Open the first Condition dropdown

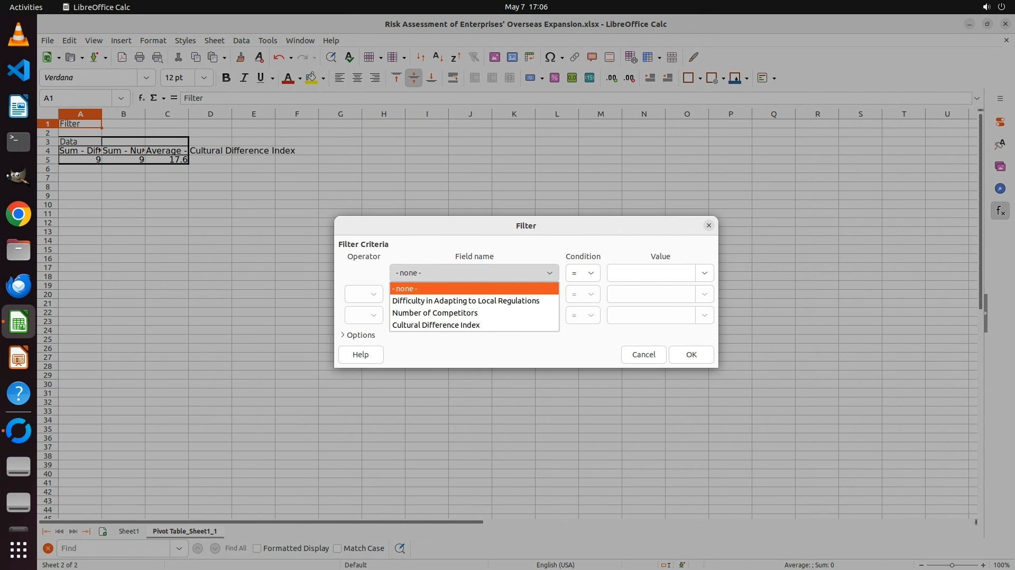(583, 273)
